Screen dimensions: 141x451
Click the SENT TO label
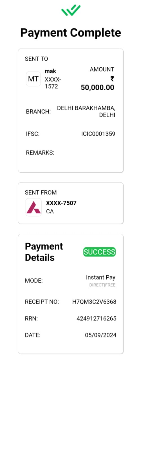pos(36,59)
